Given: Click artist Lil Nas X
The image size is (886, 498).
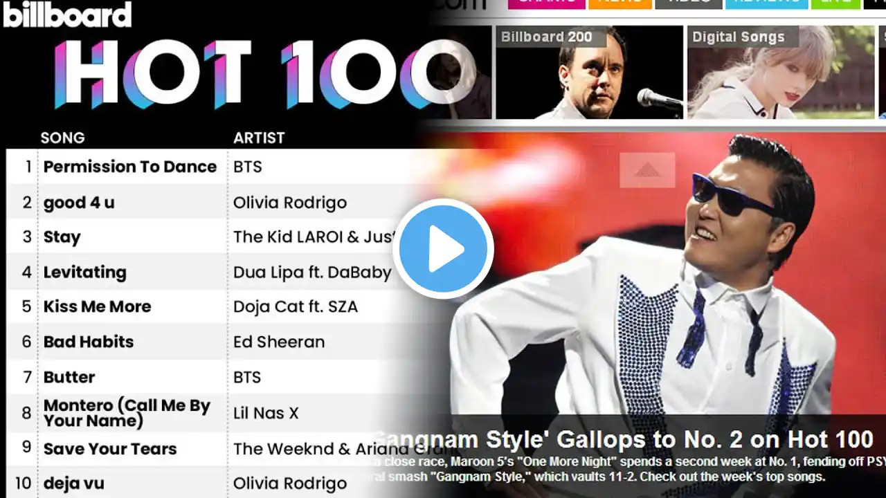Looking at the screenshot, I should click(x=266, y=413).
